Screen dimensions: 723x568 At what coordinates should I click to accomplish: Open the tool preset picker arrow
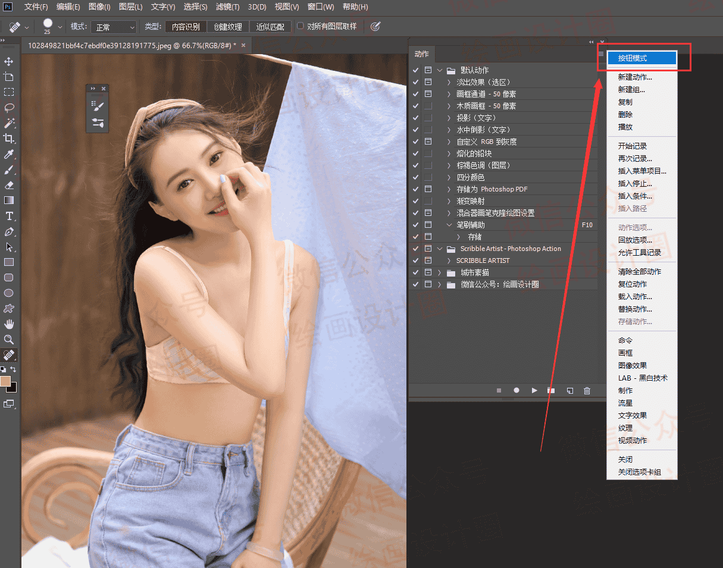[x=27, y=27]
